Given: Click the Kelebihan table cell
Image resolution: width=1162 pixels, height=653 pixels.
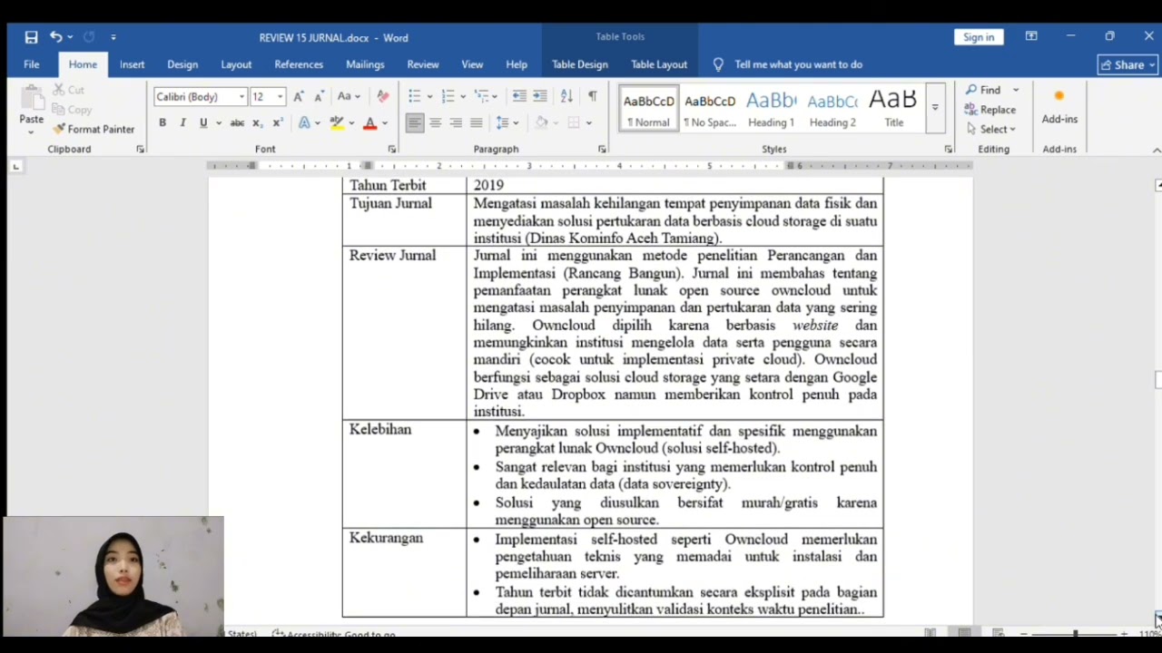Looking at the screenshot, I should pyautogui.click(x=404, y=473).
